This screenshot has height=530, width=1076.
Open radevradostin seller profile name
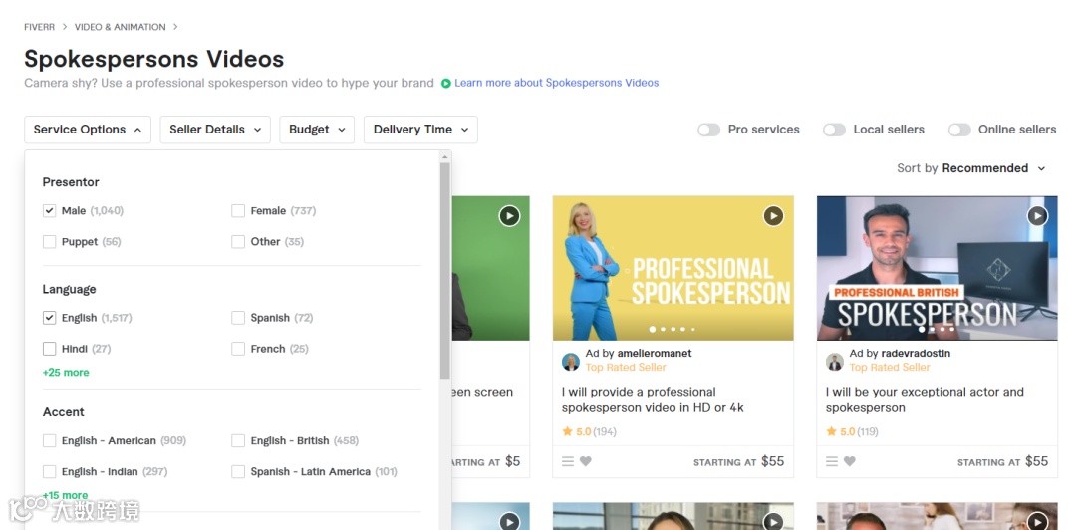tap(917, 353)
